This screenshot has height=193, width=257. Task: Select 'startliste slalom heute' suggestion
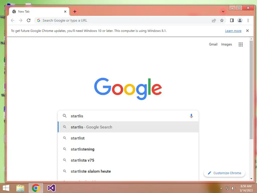[x=128, y=171]
